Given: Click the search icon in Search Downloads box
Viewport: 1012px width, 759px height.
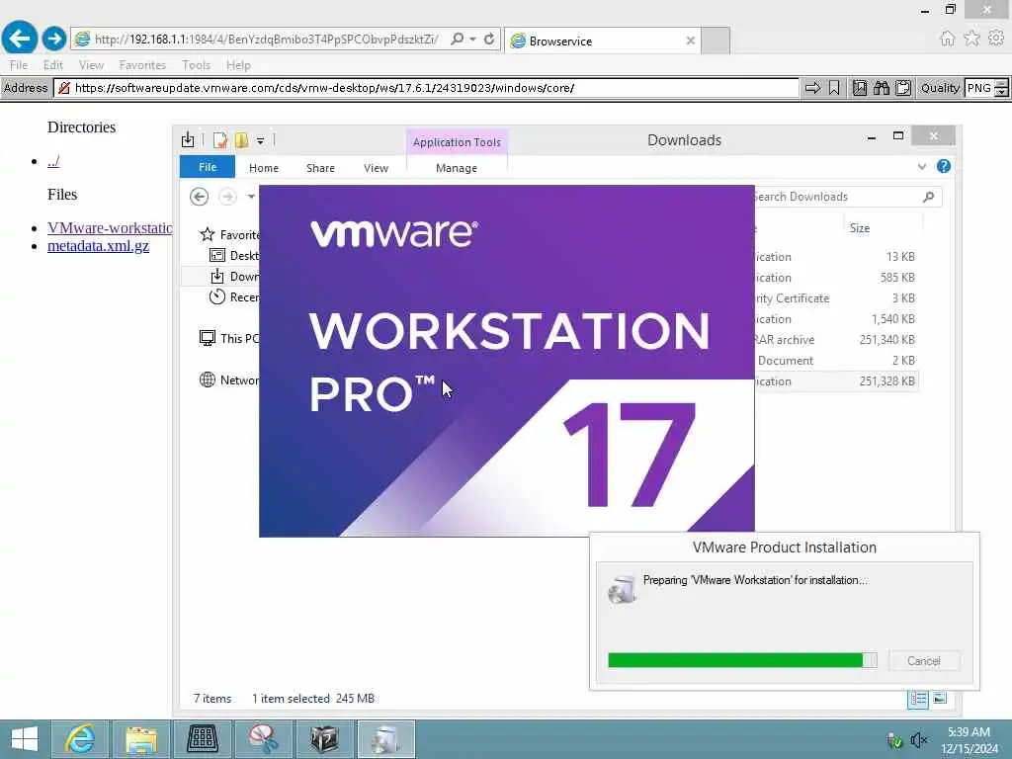Looking at the screenshot, I should [928, 197].
